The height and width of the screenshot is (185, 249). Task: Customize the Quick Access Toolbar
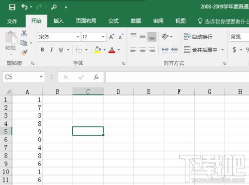pos(66,7)
